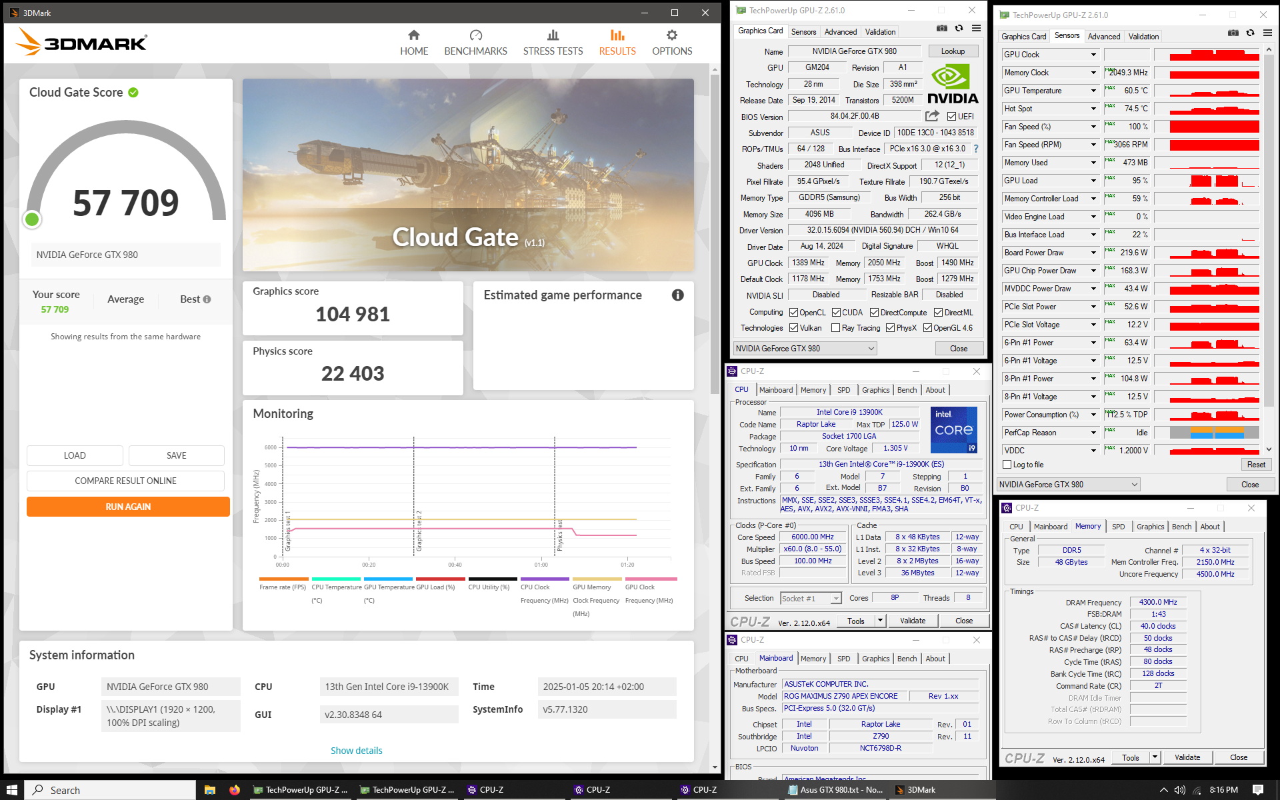Open GPU-Z Sensors window hamburger menu

click(1267, 33)
